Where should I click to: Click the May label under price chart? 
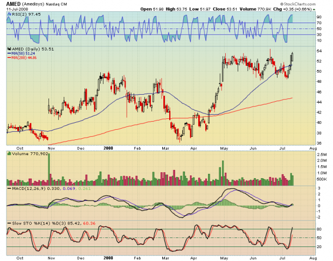pos(224,148)
